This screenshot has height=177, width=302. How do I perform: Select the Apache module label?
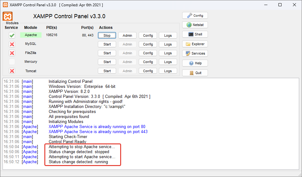tap(31, 35)
